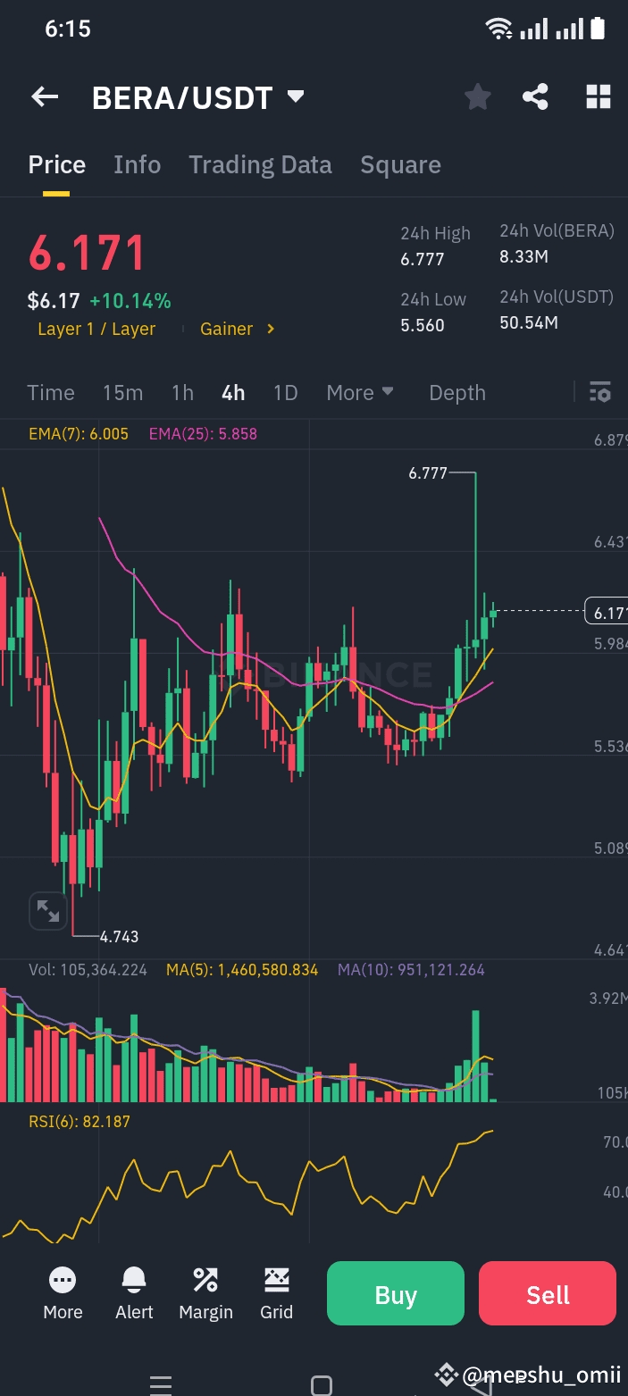Image resolution: width=628 pixels, height=1396 pixels.
Task: Open the Square tab
Action: point(400,164)
